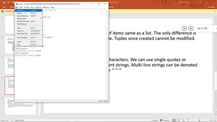Open the IDLE Help menu

pos(52,7)
